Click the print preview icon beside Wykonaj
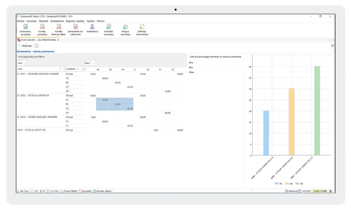Image resolution: width=351 pixels, height=210 pixels. click(36, 45)
